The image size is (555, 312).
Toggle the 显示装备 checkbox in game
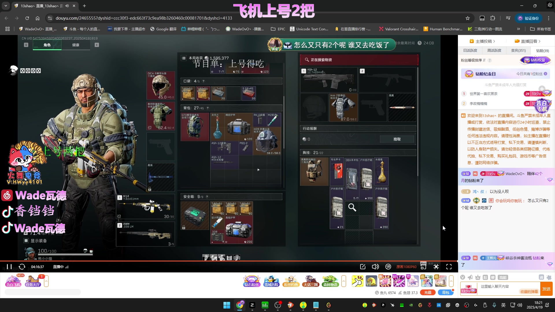[x=26, y=240]
